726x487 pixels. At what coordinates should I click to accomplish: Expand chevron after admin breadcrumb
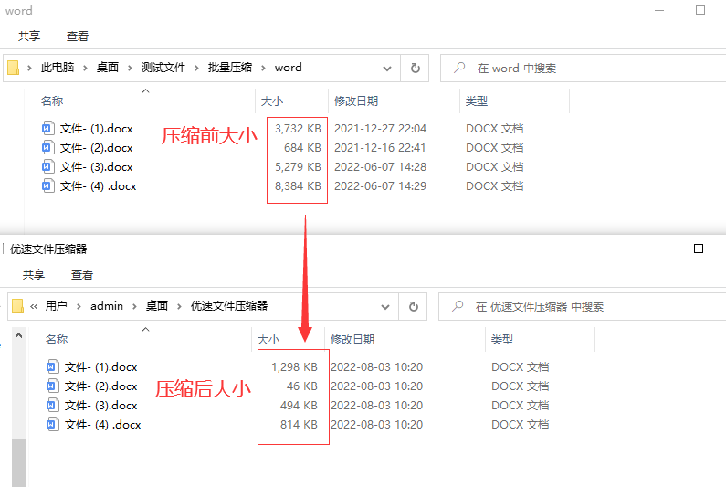134,306
